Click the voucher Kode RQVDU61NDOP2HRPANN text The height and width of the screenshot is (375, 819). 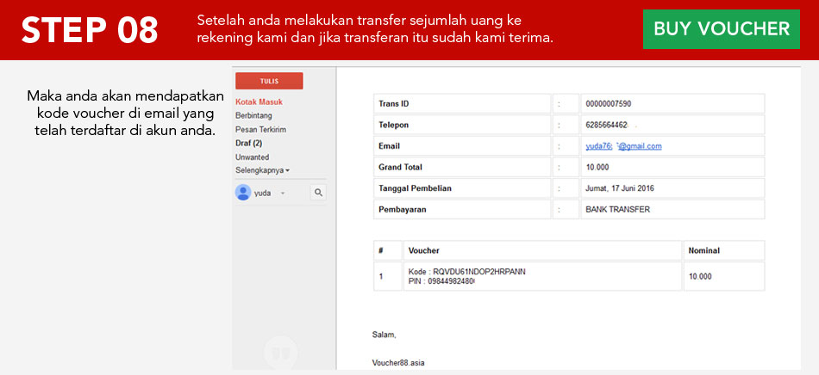(x=466, y=272)
